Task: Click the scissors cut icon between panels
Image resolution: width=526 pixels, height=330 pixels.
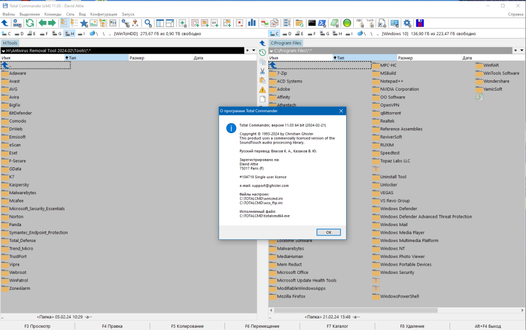Action: tap(262, 71)
